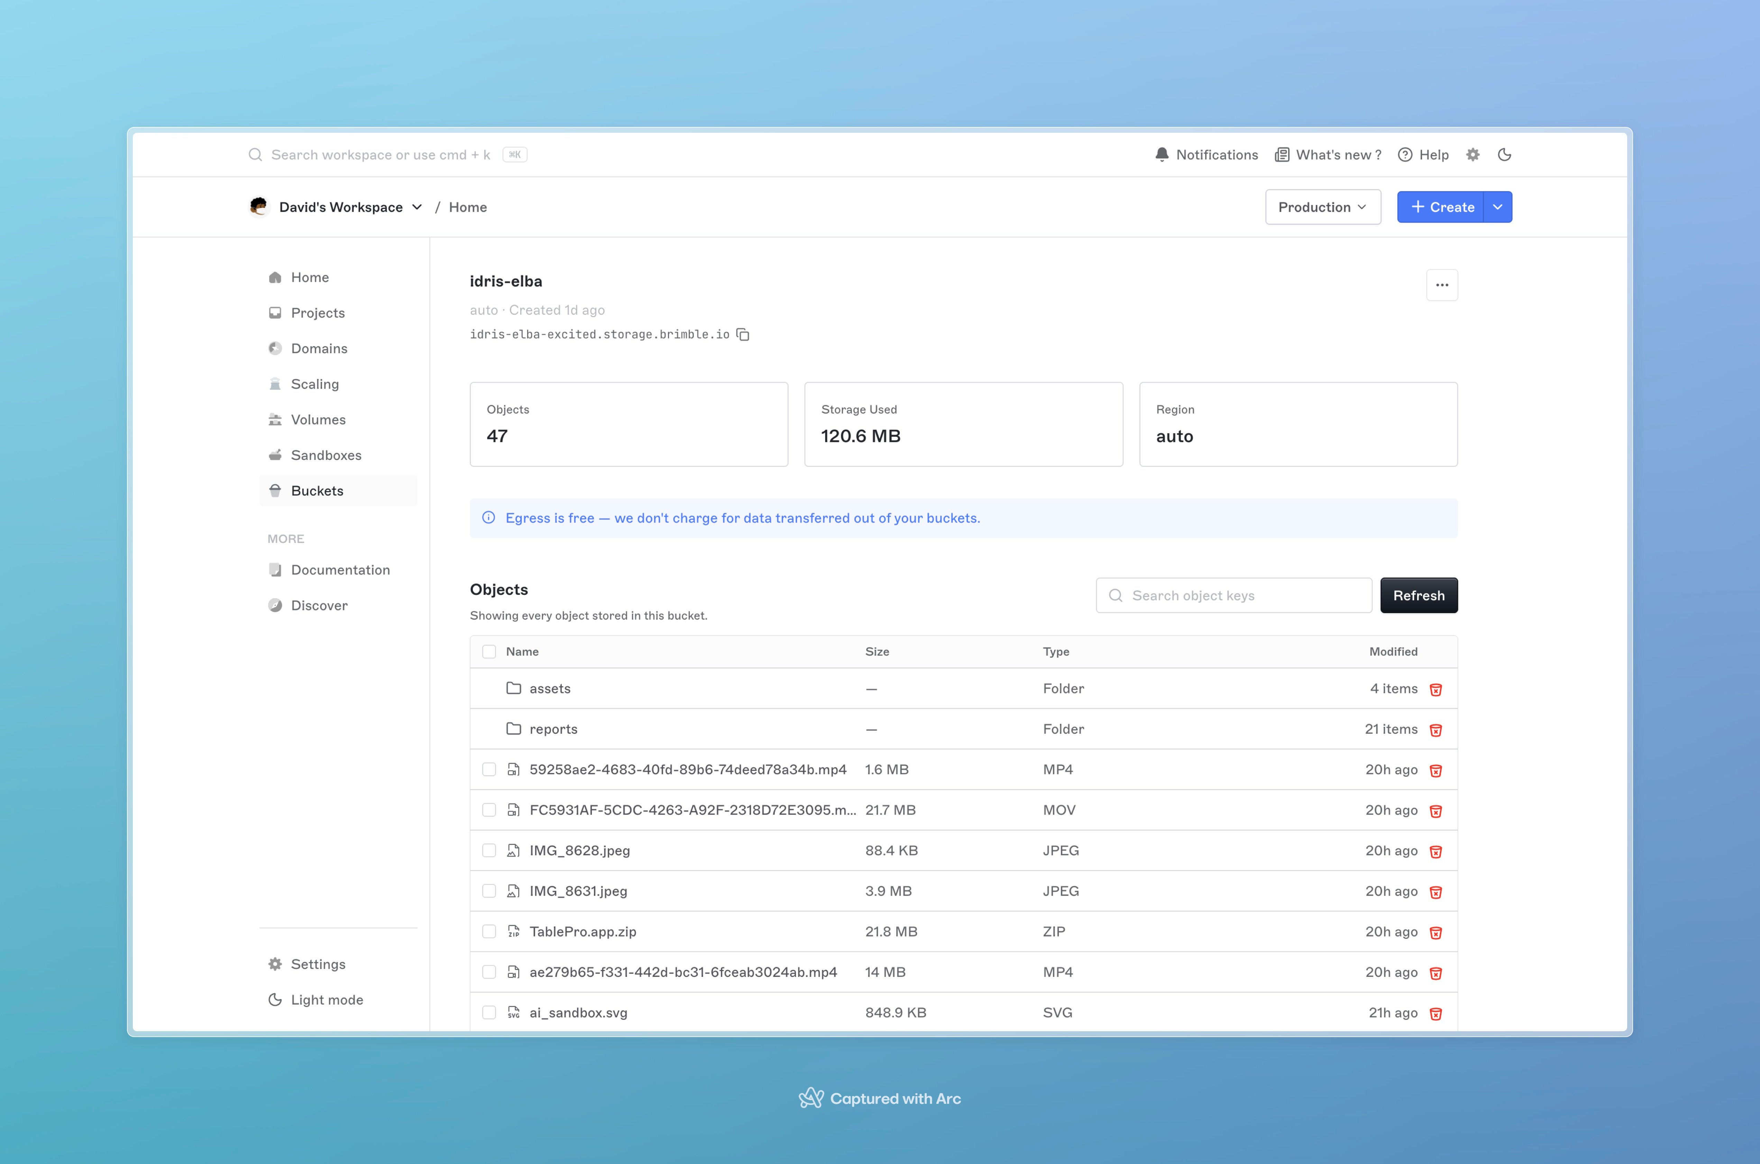The width and height of the screenshot is (1760, 1164).
Task: Click the David's Workspace avatar
Action: tap(258, 206)
